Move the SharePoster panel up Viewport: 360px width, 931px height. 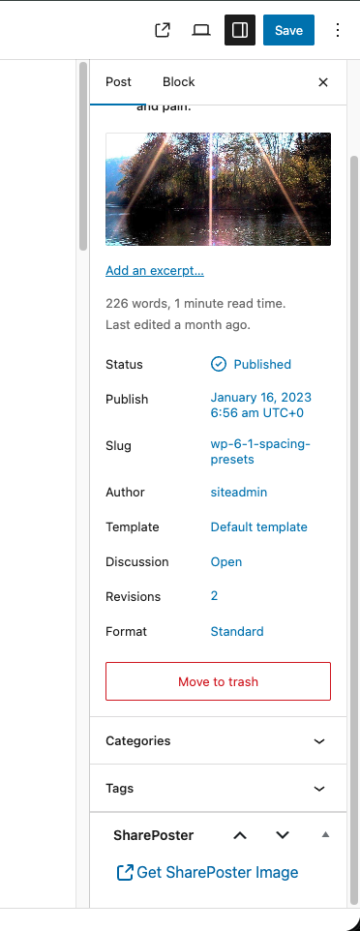click(240, 835)
